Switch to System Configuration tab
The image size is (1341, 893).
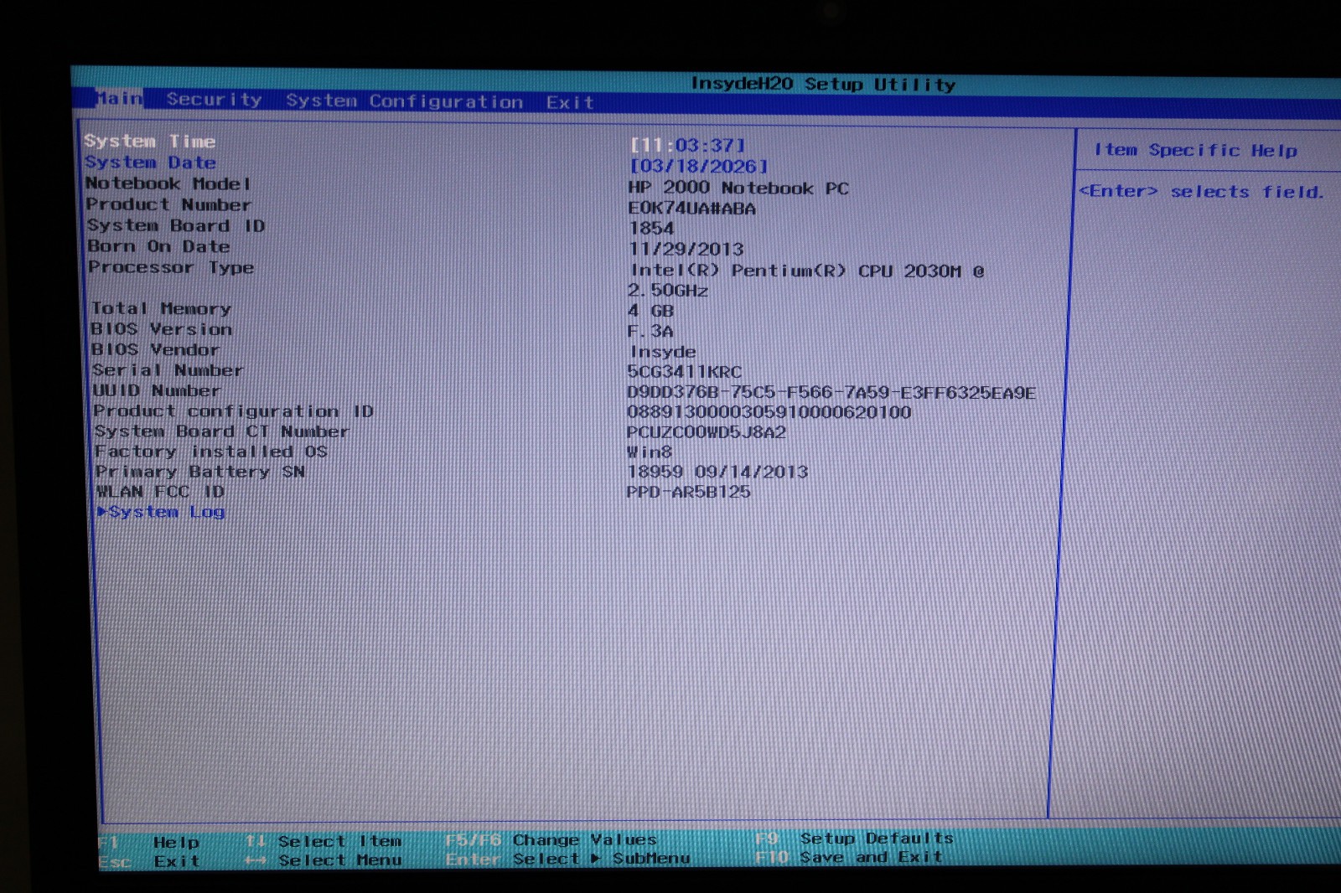coord(404,101)
